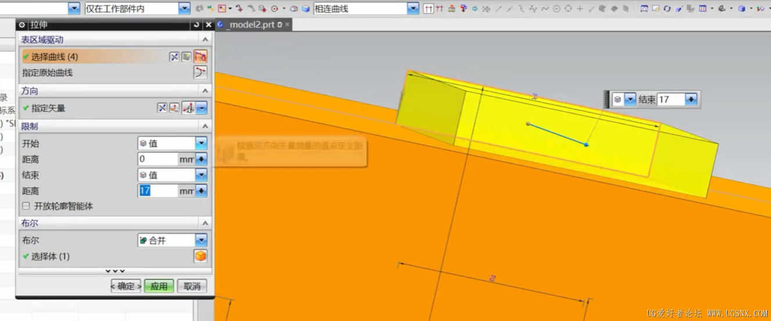This screenshot has height=321, width=771.
Task: Click the dashed circle icon in the selection toolbar
Action: 274,9
